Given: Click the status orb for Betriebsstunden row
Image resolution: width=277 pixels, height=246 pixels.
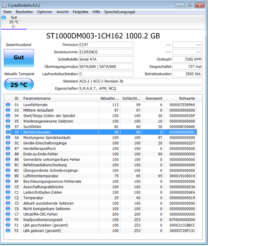Looking at the screenshot, I should (x=8, y=132).
